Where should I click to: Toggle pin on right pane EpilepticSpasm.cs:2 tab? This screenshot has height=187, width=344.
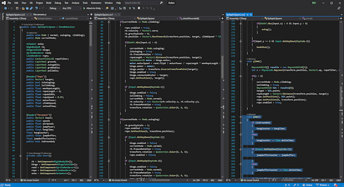pyautogui.click(x=248, y=15)
